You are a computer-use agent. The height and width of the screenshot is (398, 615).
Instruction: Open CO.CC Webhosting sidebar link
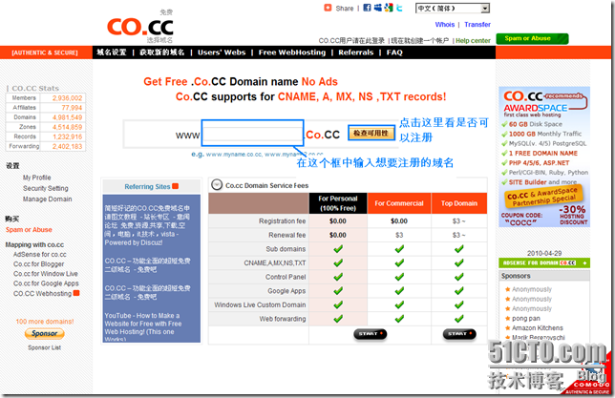point(42,293)
